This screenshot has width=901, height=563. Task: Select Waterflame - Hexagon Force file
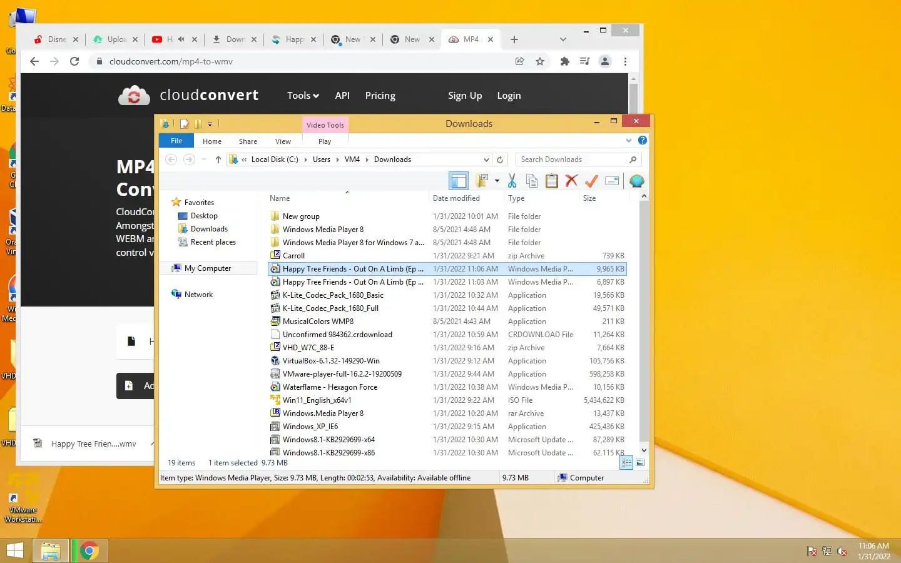click(330, 387)
